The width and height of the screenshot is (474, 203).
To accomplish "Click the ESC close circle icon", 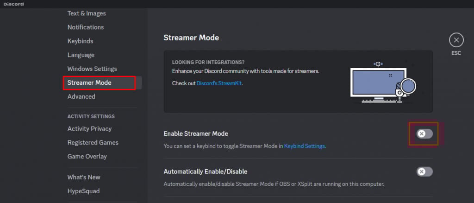I will click(x=456, y=40).
